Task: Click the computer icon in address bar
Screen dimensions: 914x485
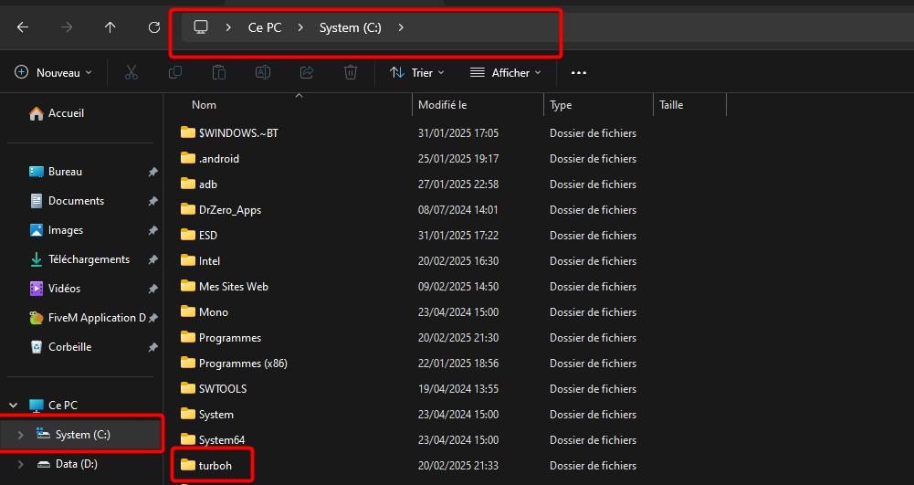Action: point(201,26)
